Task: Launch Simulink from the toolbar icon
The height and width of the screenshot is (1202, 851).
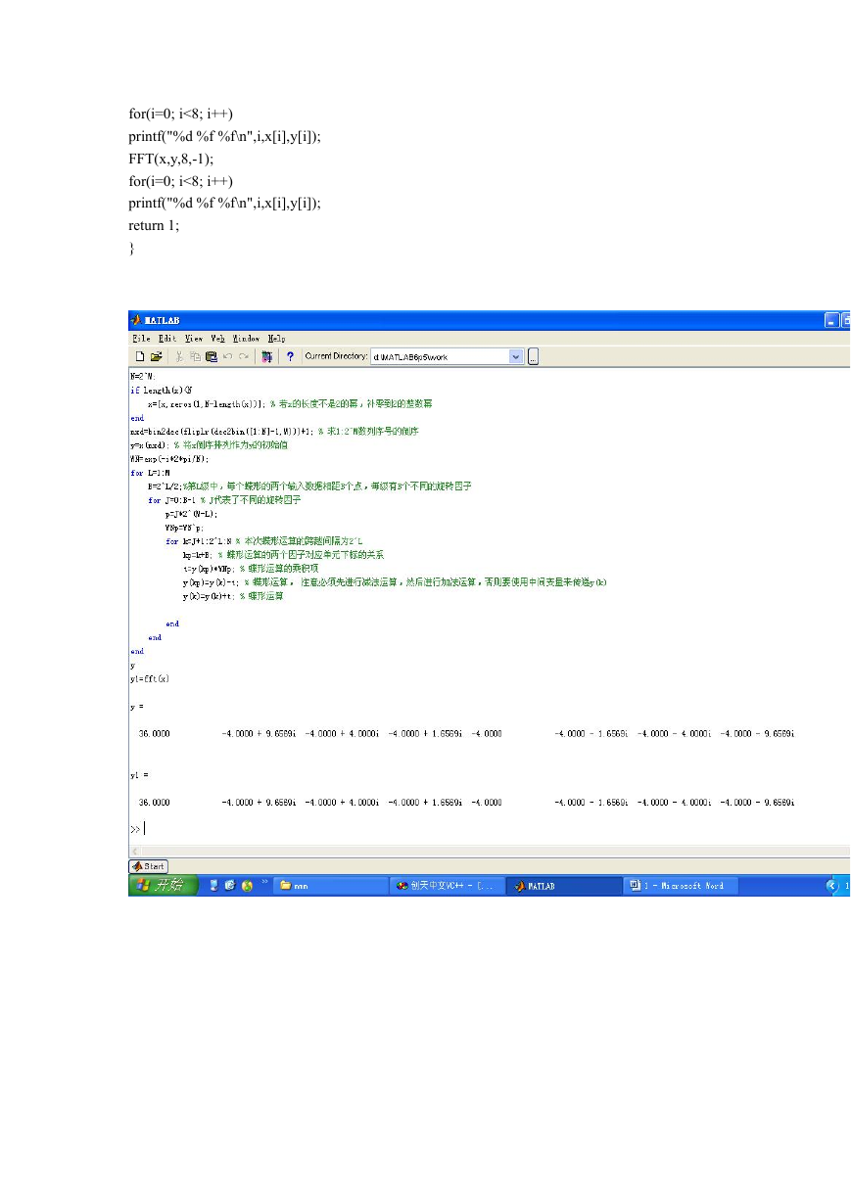Action: (x=266, y=357)
